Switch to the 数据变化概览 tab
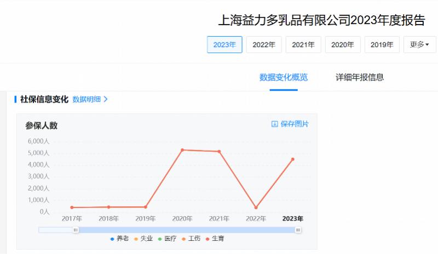 click(284, 77)
